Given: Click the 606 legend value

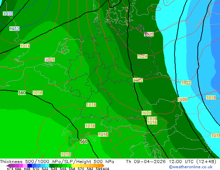Looking at the screenshot, I should click(x=106, y=169).
